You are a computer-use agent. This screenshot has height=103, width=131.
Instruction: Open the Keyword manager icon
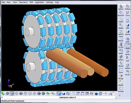click(121, 14)
